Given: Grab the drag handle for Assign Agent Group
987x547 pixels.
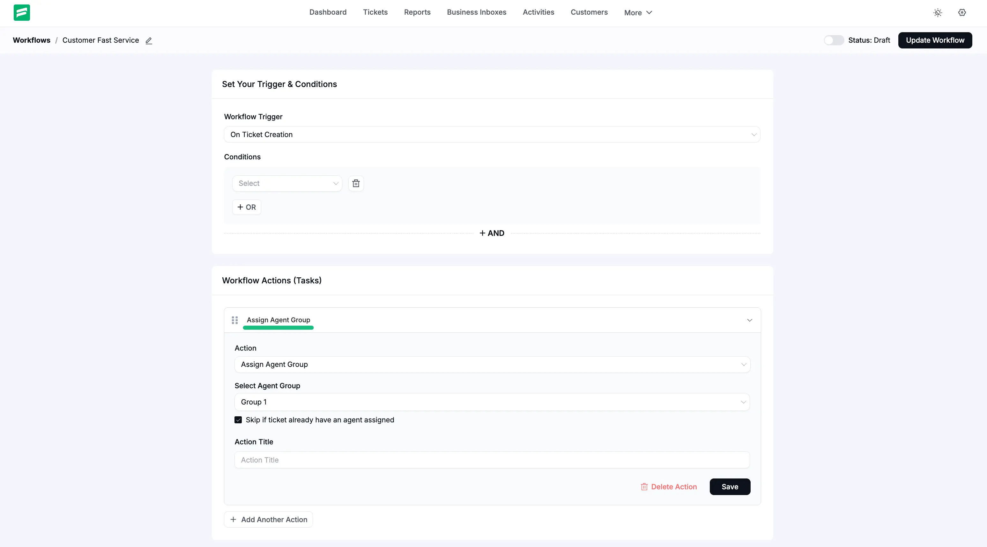Looking at the screenshot, I should [x=235, y=320].
